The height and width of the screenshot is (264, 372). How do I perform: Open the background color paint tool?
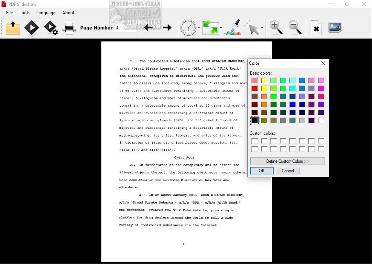(233, 27)
